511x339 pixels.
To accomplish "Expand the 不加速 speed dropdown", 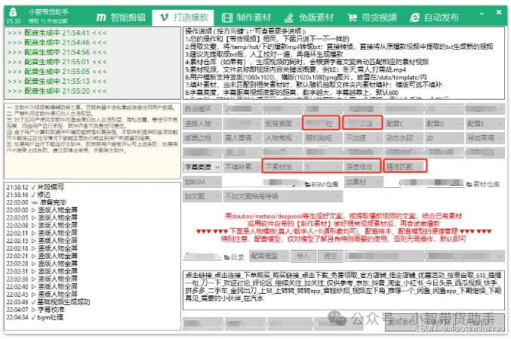I will 364,138.
